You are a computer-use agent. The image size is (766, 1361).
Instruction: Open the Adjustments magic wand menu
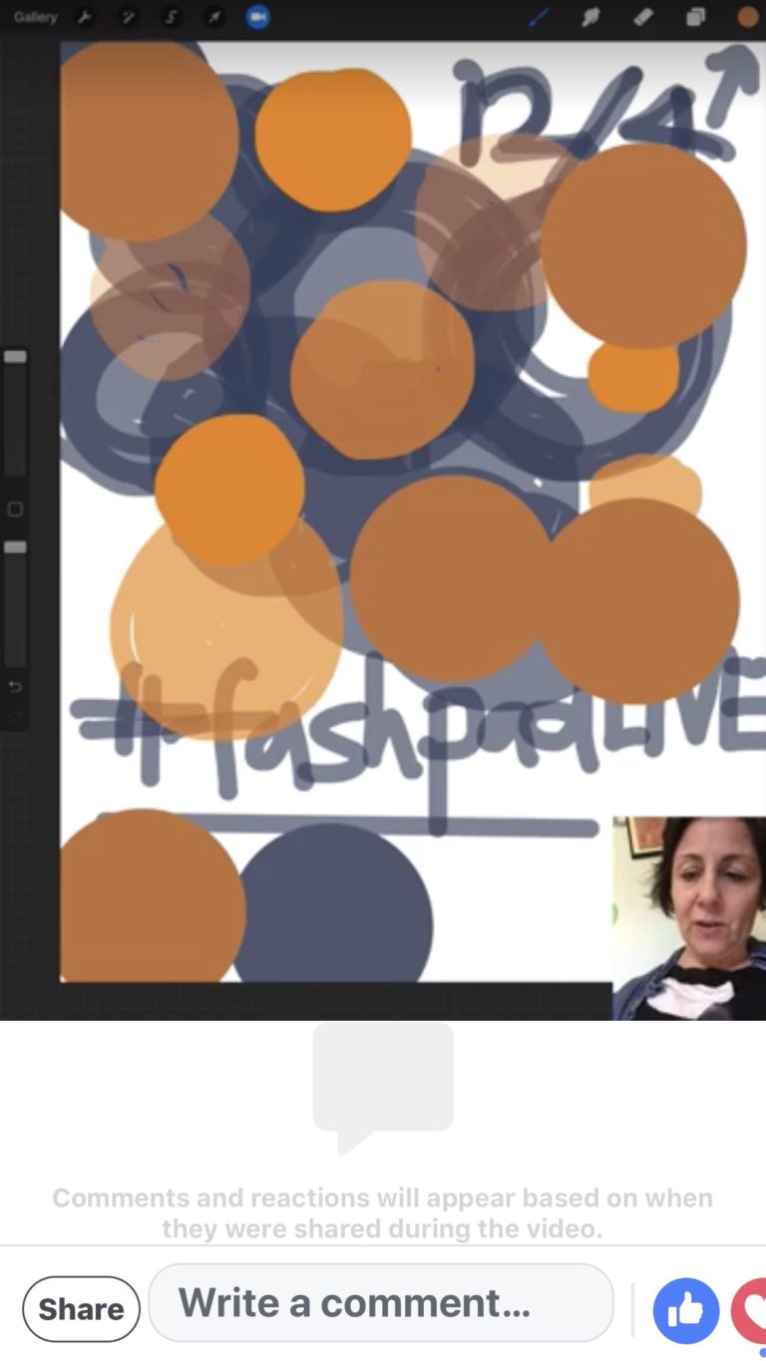tap(129, 17)
